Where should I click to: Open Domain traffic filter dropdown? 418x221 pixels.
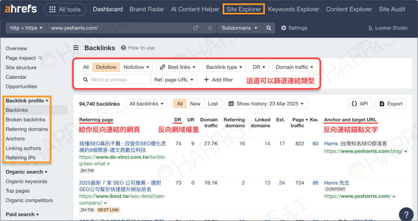294,67
